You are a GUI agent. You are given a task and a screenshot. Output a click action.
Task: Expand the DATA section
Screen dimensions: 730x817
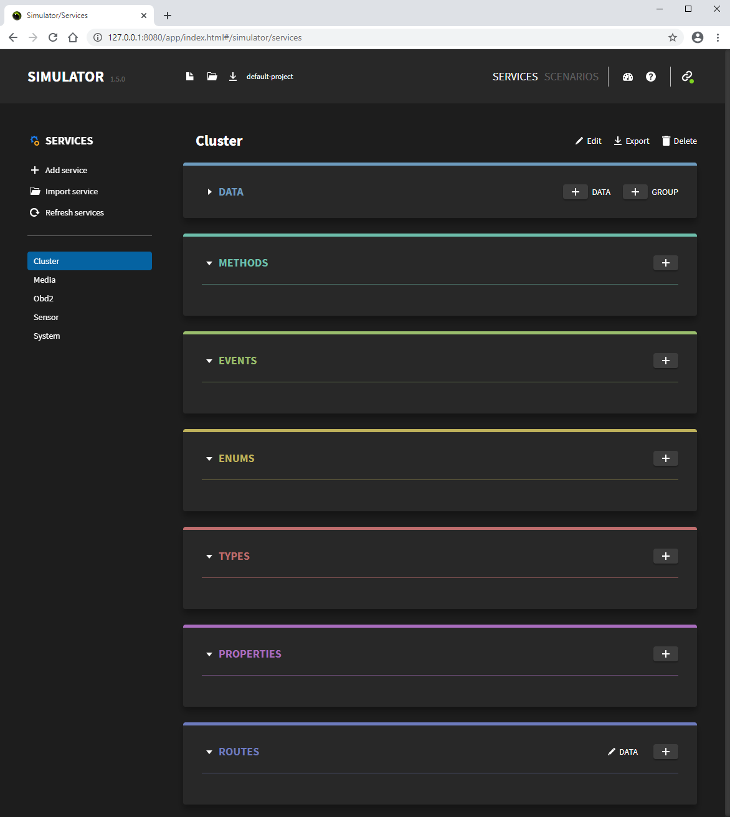click(210, 192)
